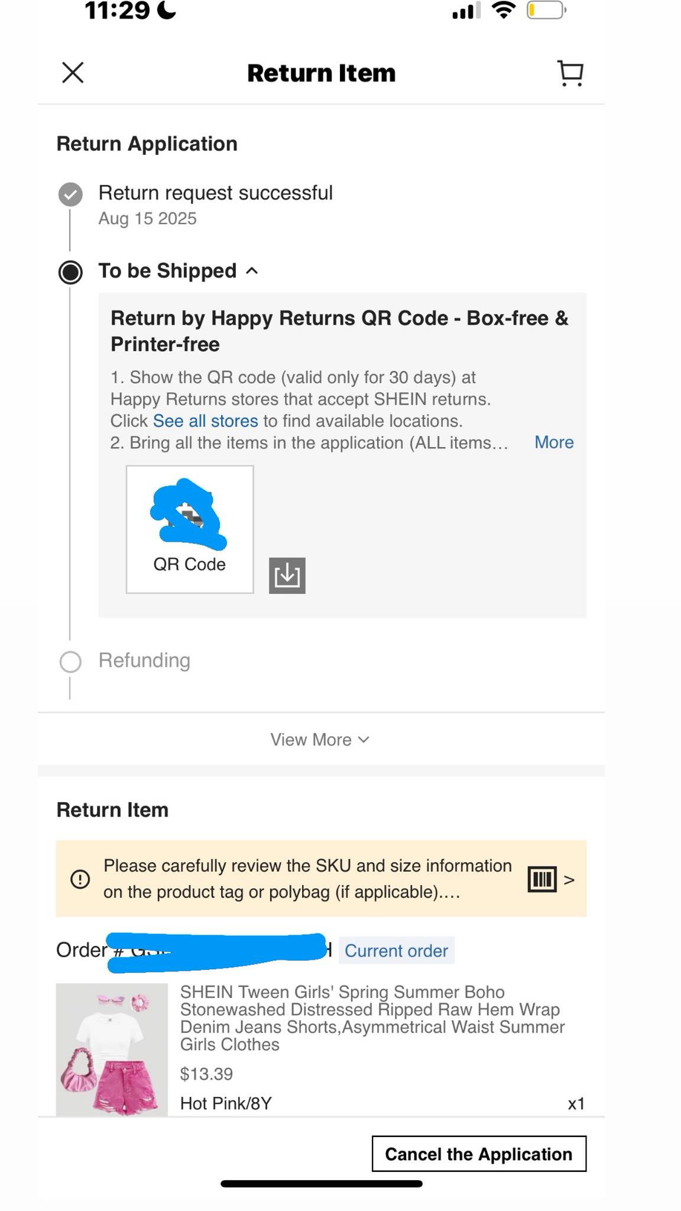Tap the Cancel the Application button
Screen dimensions: 681x1211
[479, 1154]
